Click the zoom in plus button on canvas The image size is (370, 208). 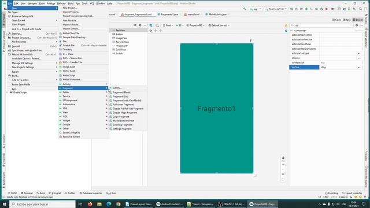(283, 164)
